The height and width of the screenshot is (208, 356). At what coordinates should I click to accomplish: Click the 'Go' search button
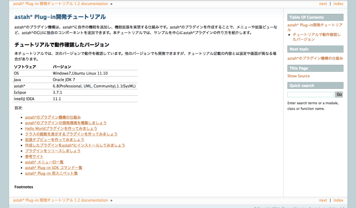point(339,94)
